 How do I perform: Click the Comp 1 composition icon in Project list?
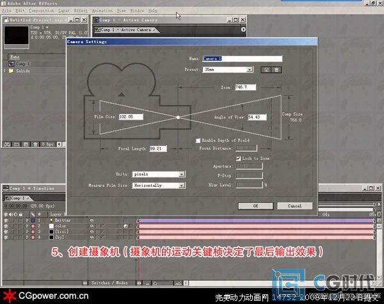12,64
